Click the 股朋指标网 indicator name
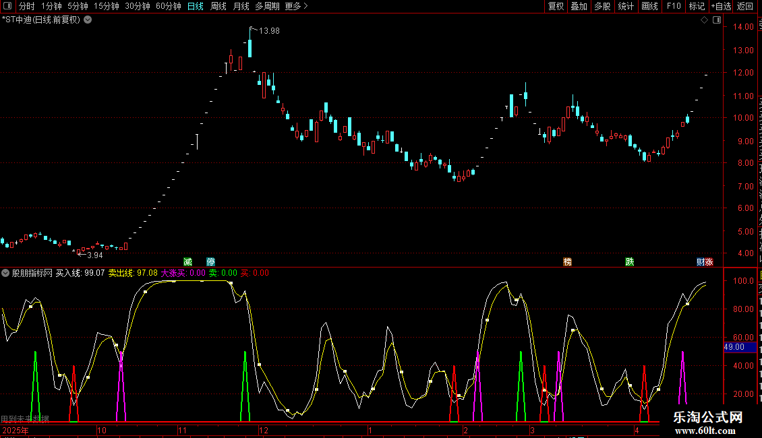The height and width of the screenshot is (438, 762). [32, 273]
